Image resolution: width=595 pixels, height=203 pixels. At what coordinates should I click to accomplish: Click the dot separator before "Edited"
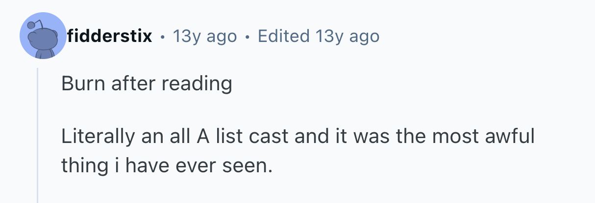click(x=247, y=37)
